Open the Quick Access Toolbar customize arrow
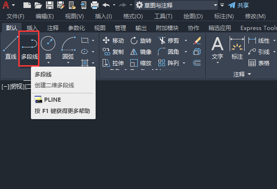Screen dimensions: 277x189 click(x=222, y=5)
